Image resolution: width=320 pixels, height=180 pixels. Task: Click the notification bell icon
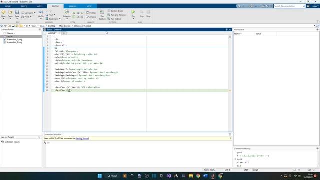click(308, 6)
